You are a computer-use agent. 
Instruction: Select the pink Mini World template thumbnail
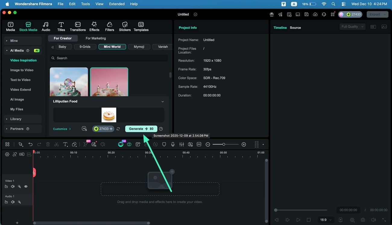(x=109, y=81)
